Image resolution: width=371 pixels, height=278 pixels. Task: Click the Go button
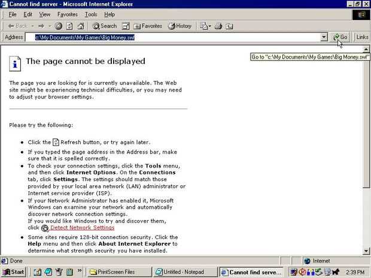[340, 37]
